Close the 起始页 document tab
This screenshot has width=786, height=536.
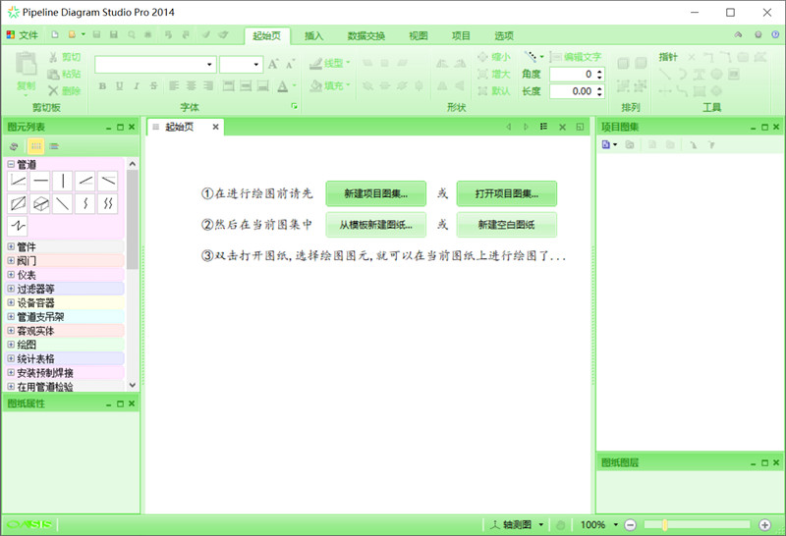click(215, 127)
